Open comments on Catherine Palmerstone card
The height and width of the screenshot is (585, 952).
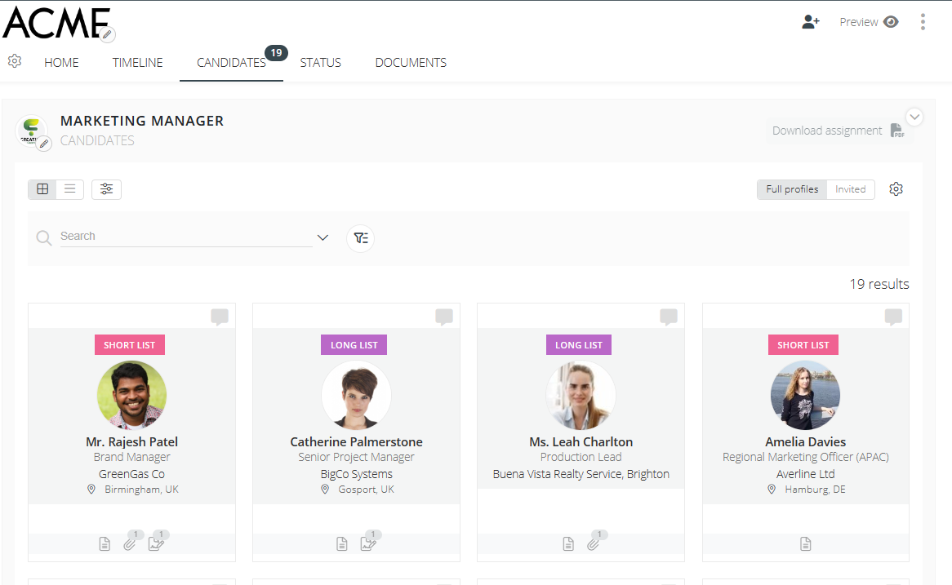click(x=444, y=317)
